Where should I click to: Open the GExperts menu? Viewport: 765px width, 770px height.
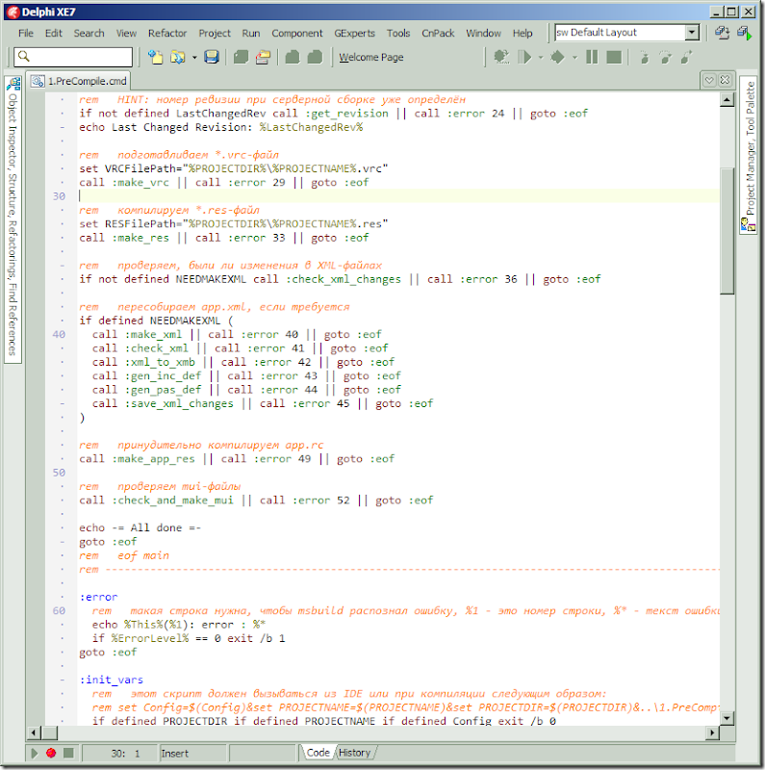point(355,33)
